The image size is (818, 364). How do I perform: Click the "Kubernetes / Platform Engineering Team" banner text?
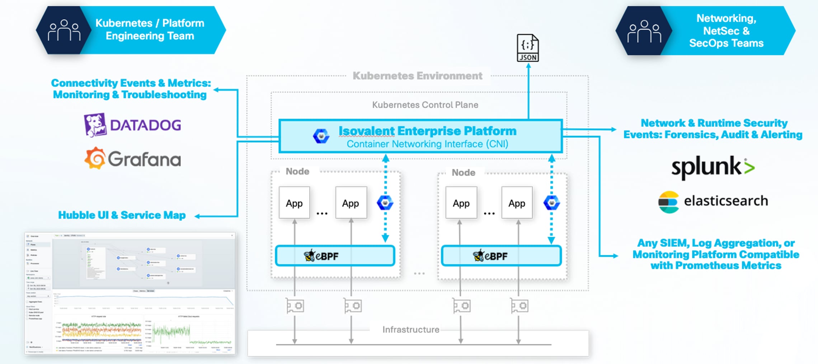[150, 29]
